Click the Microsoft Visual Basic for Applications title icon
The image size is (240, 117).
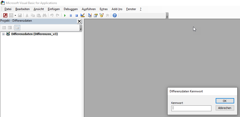tap(3, 3)
